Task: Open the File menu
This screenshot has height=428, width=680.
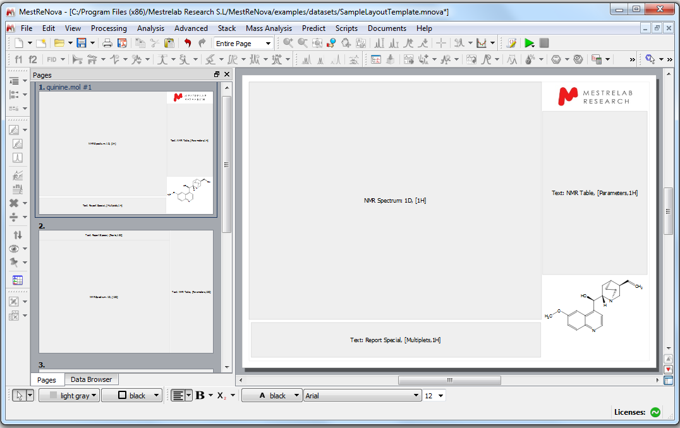Action: pyautogui.click(x=27, y=28)
